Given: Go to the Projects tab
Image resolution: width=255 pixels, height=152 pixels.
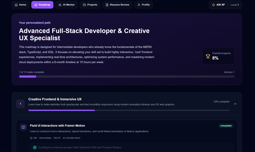Looking at the screenshot, I should coord(90,5).
